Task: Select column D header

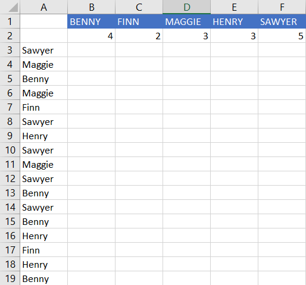Action: [186, 7]
